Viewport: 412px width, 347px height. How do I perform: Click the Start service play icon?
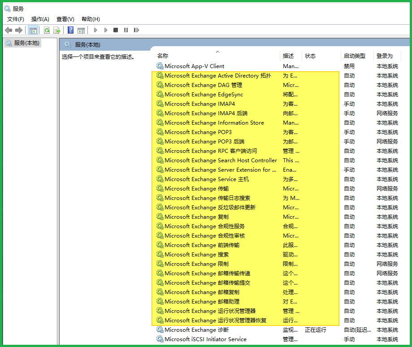pos(95,30)
